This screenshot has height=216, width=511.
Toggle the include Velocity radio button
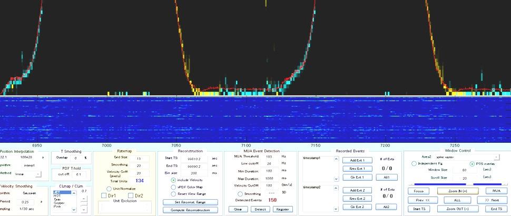click(x=173, y=180)
